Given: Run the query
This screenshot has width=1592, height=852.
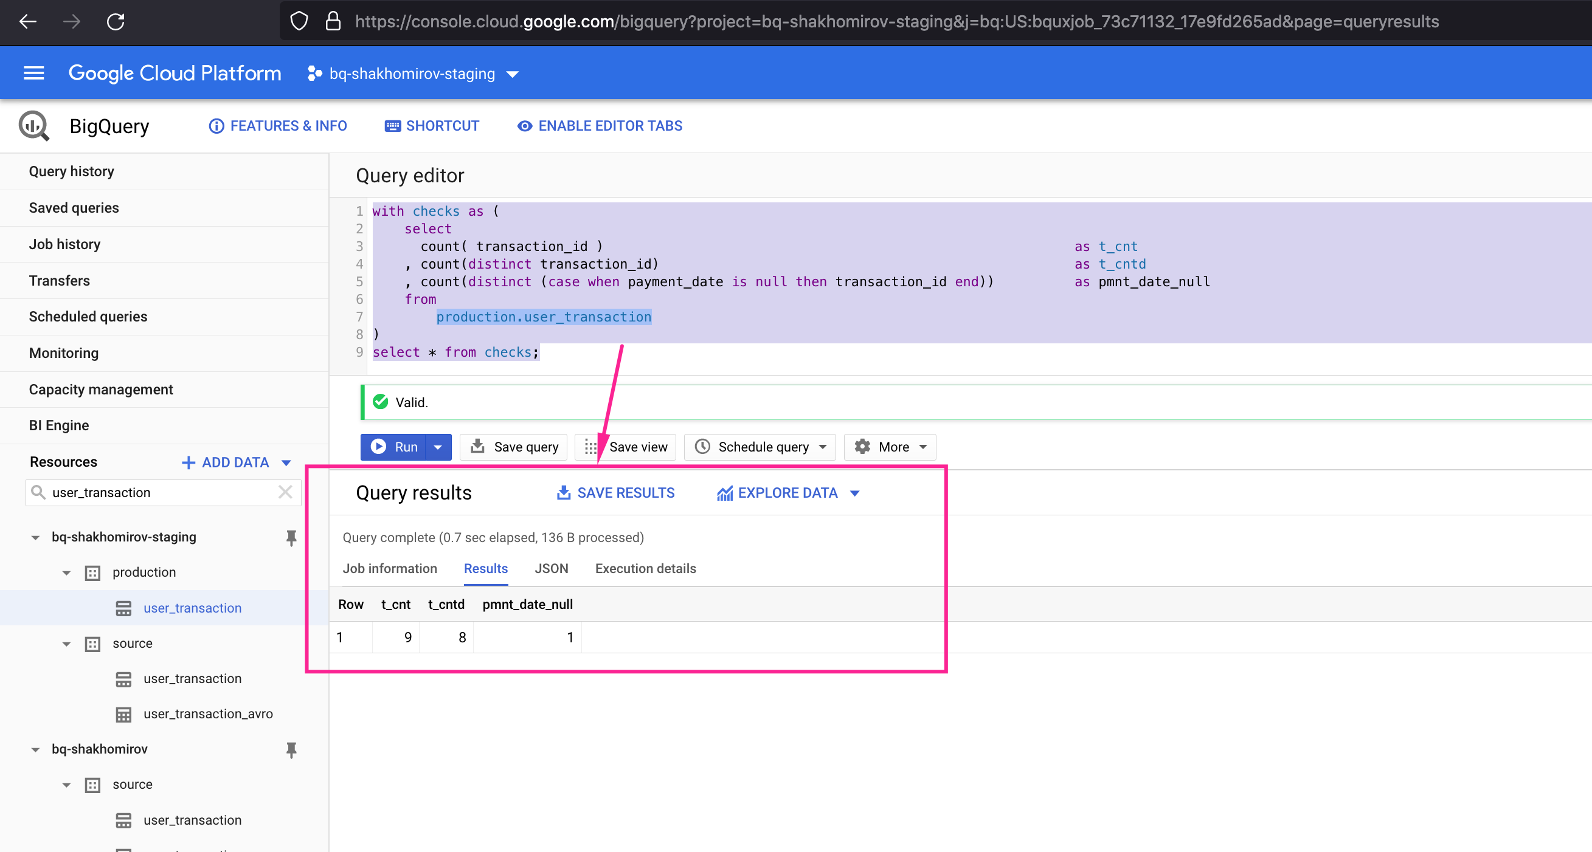Looking at the screenshot, I should pyautogui.click(x=393, y=447).
